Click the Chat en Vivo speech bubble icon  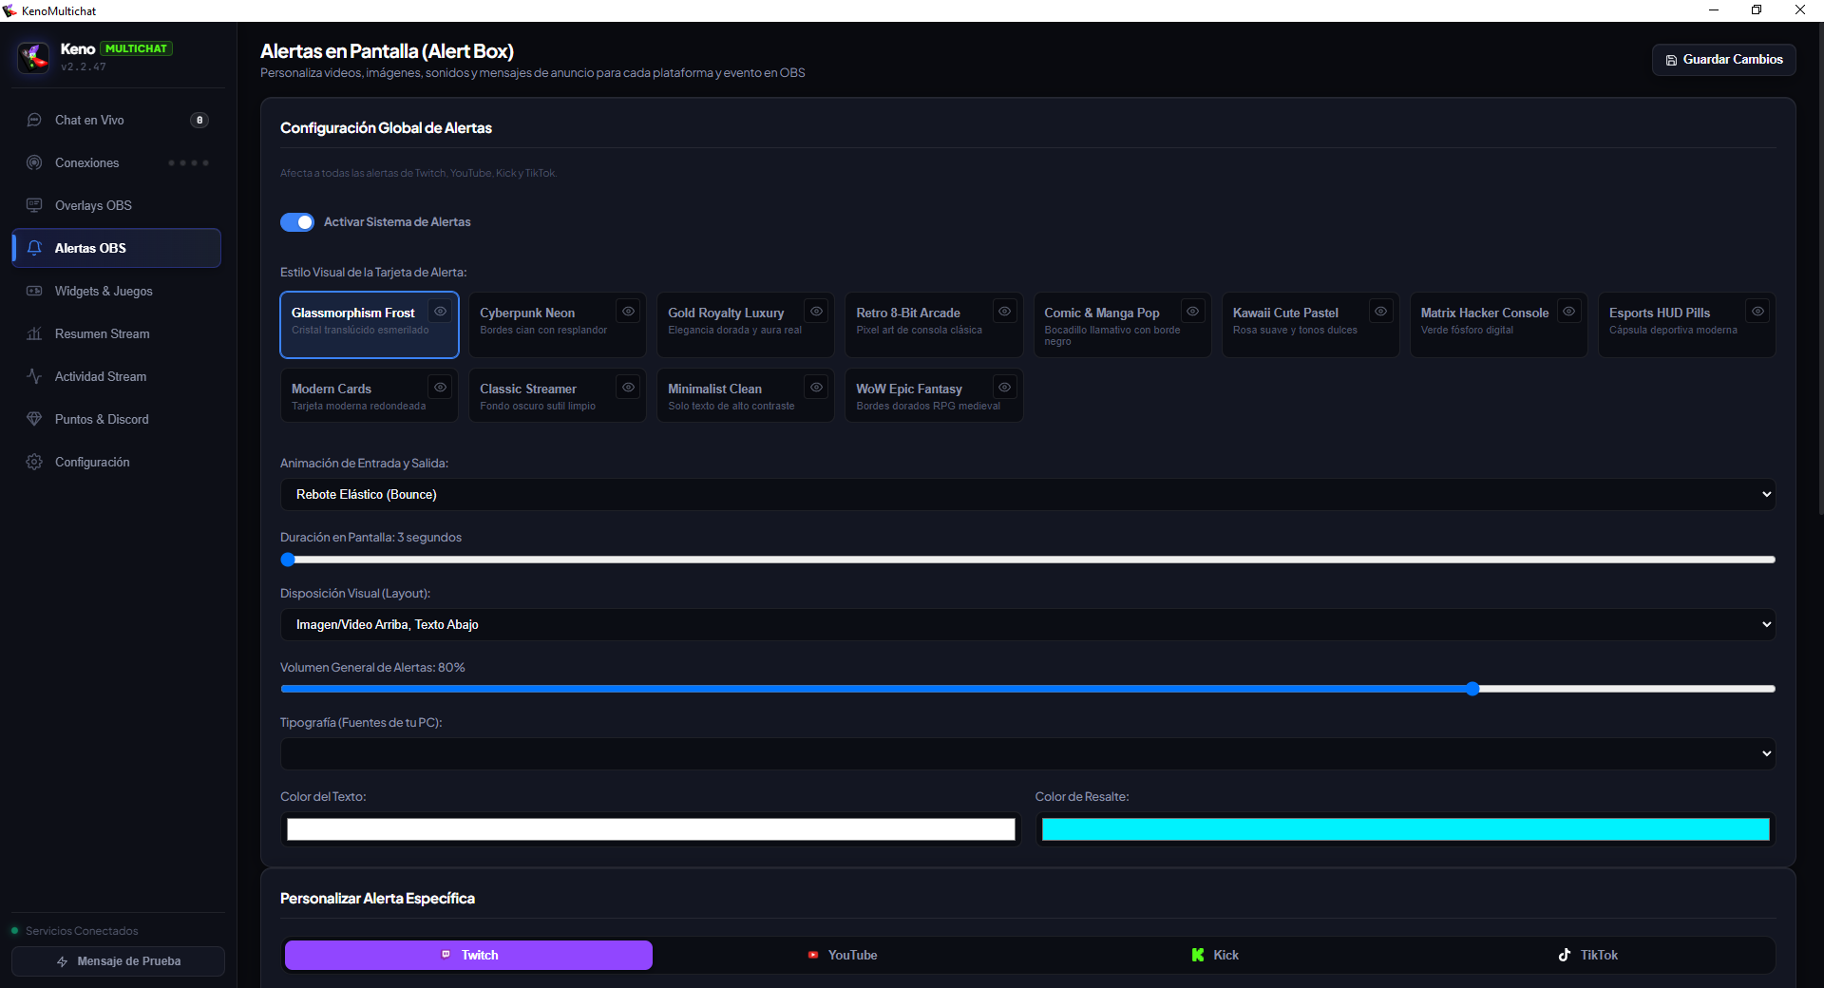[34, 120]
